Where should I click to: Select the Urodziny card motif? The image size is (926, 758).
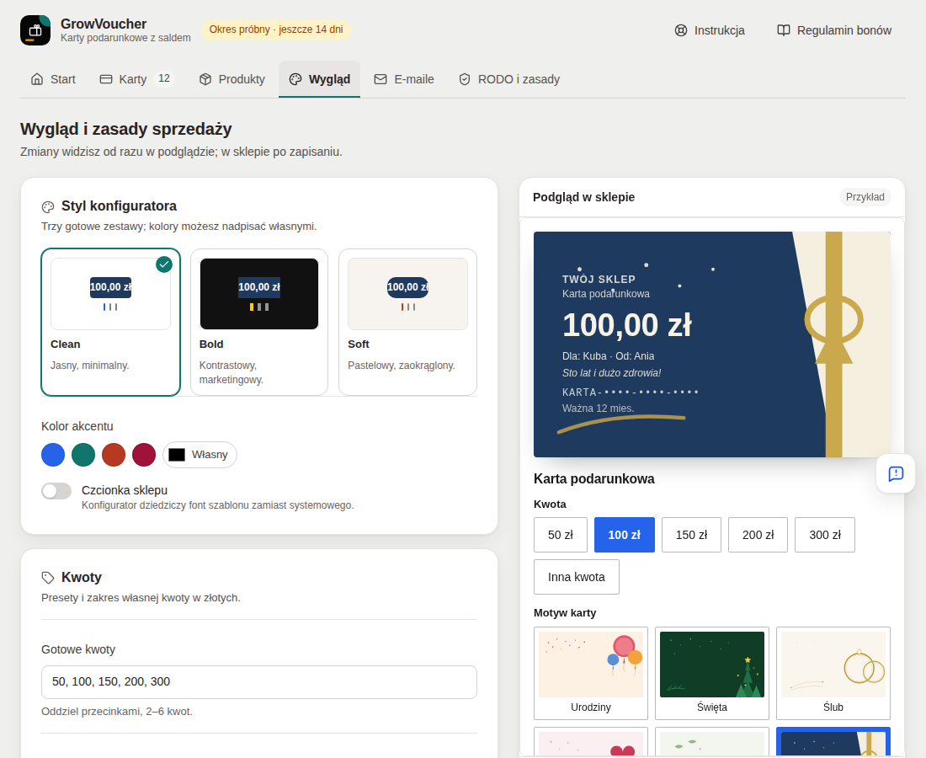[x=591, y=673]
